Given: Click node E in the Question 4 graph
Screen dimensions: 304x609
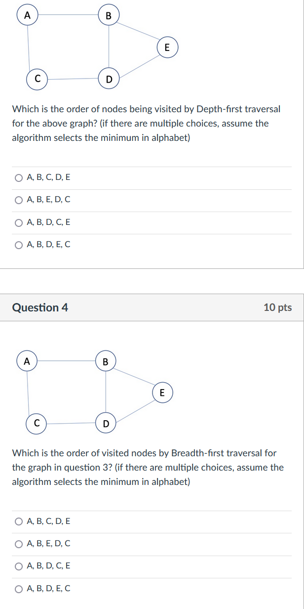Looking at the screenshot, I should pyautogui.click(x=162, y=392).
